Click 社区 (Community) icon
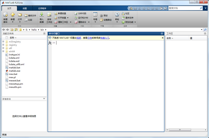Image resolution: width=209 pixels, height=138 pixels. tap(123, 14)
